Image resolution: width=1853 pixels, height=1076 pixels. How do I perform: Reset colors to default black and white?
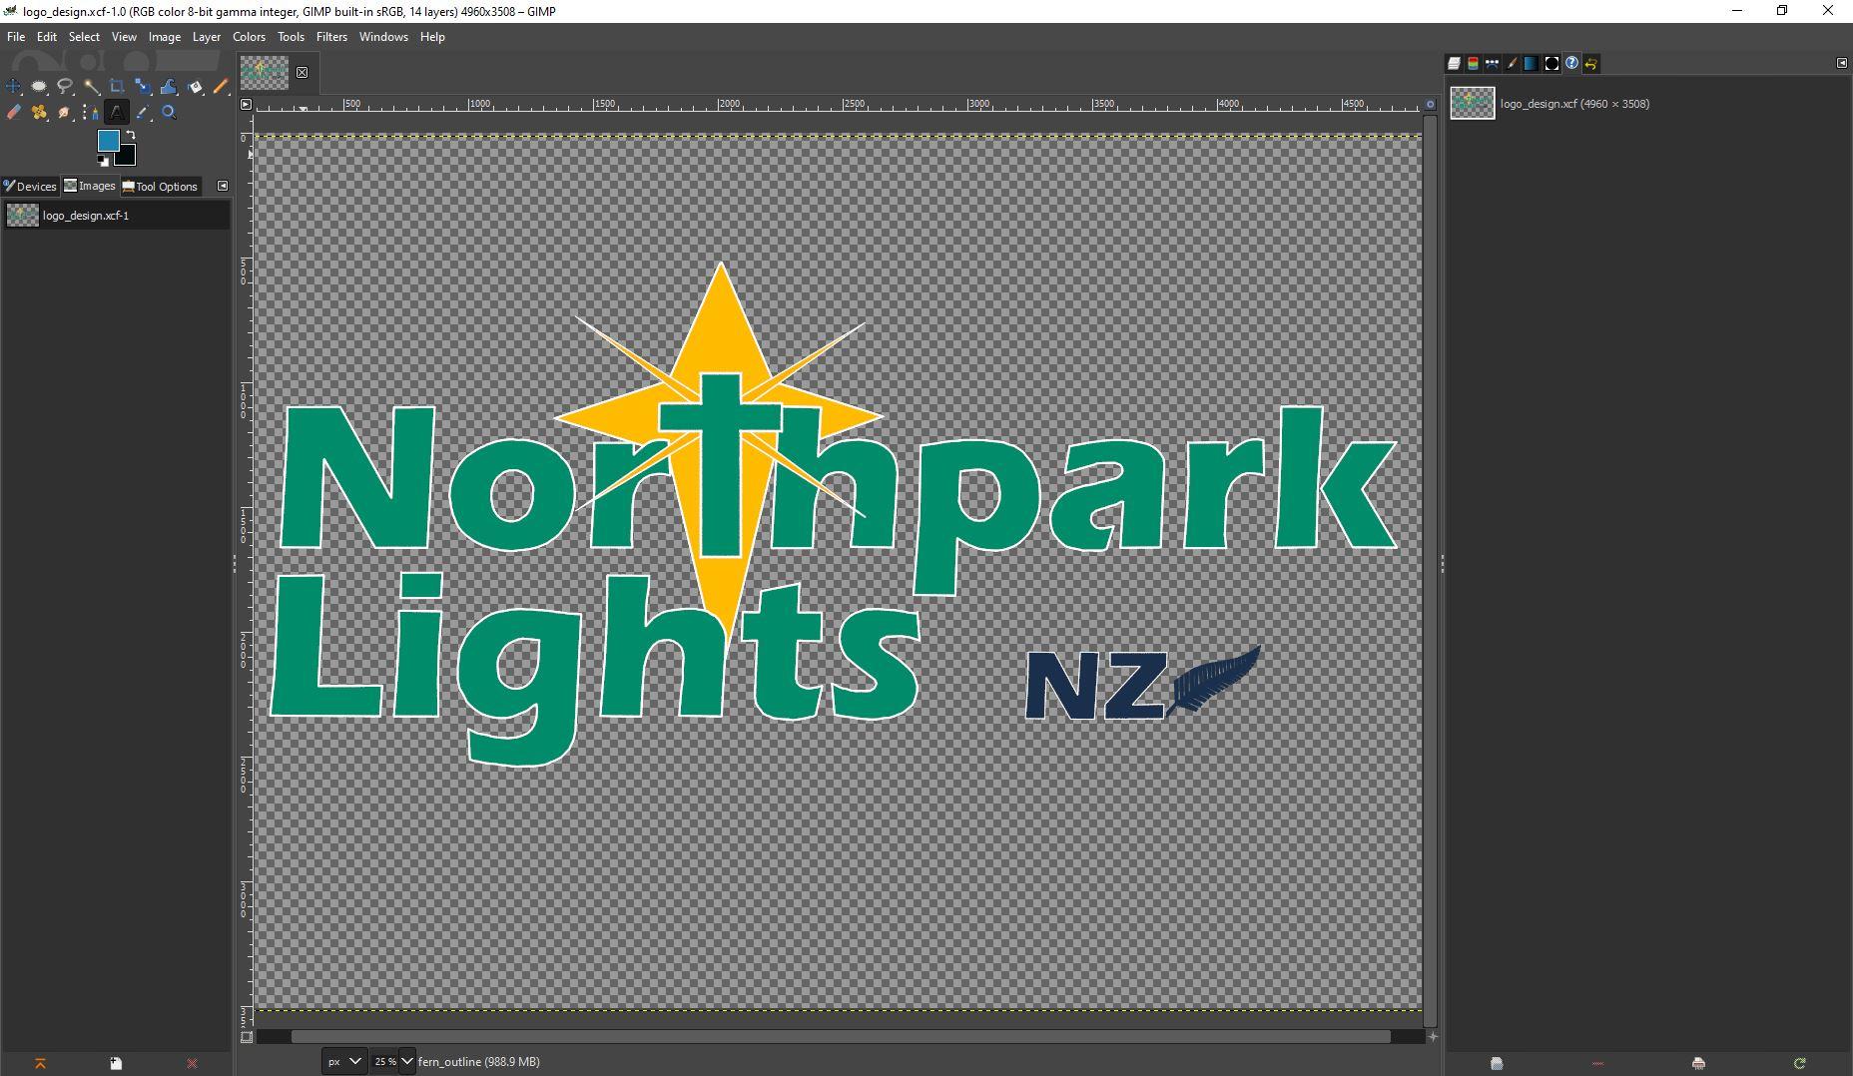103,160
